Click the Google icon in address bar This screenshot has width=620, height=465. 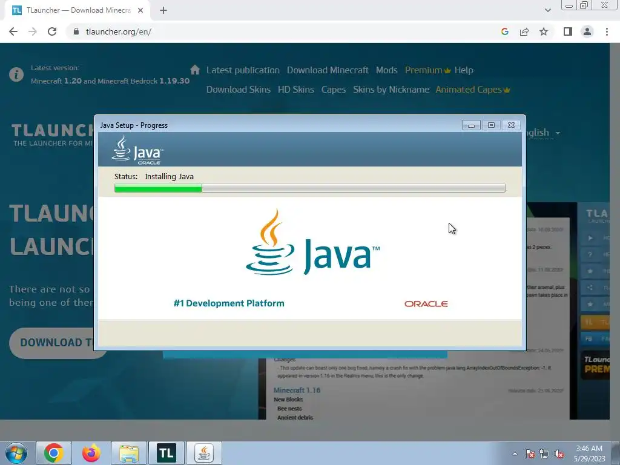point(504,31)
